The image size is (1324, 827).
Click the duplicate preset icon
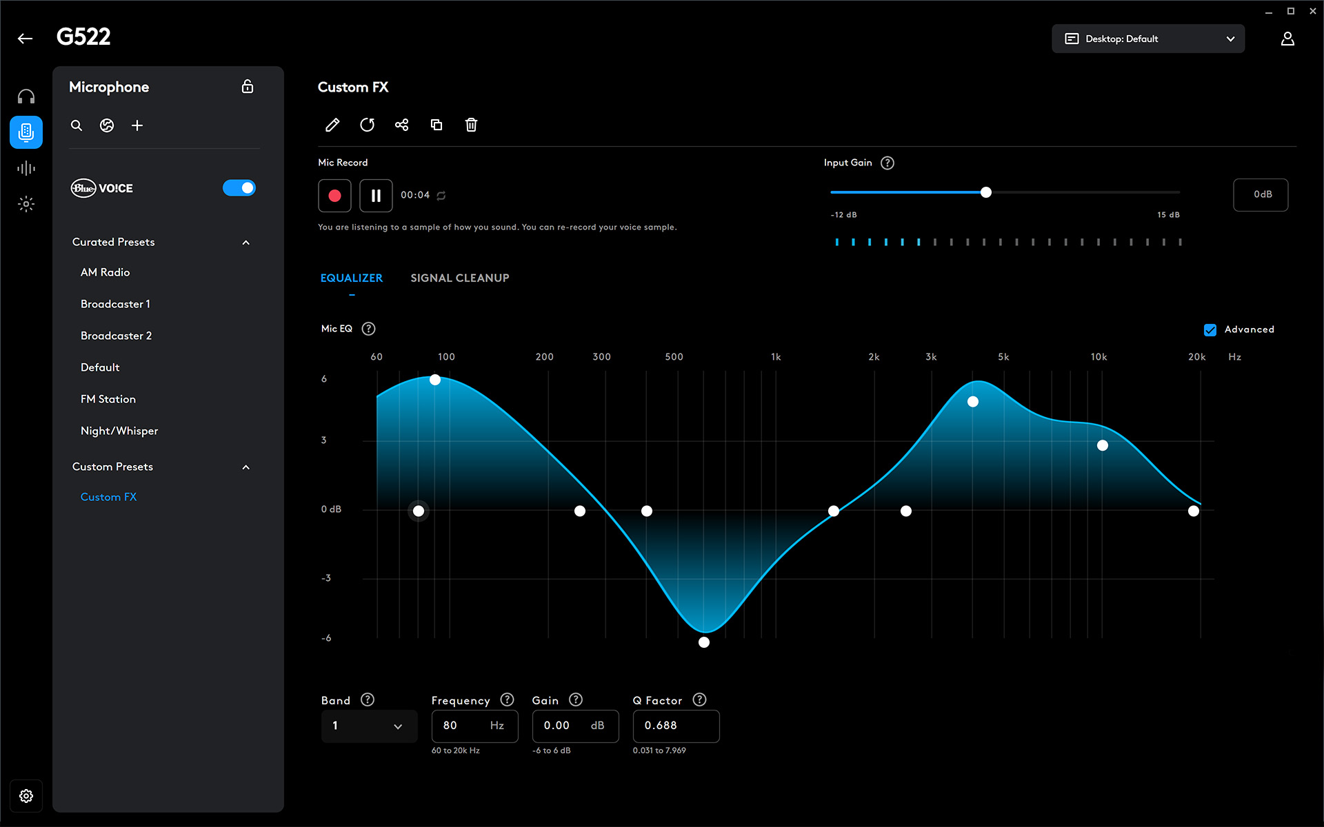437,125
